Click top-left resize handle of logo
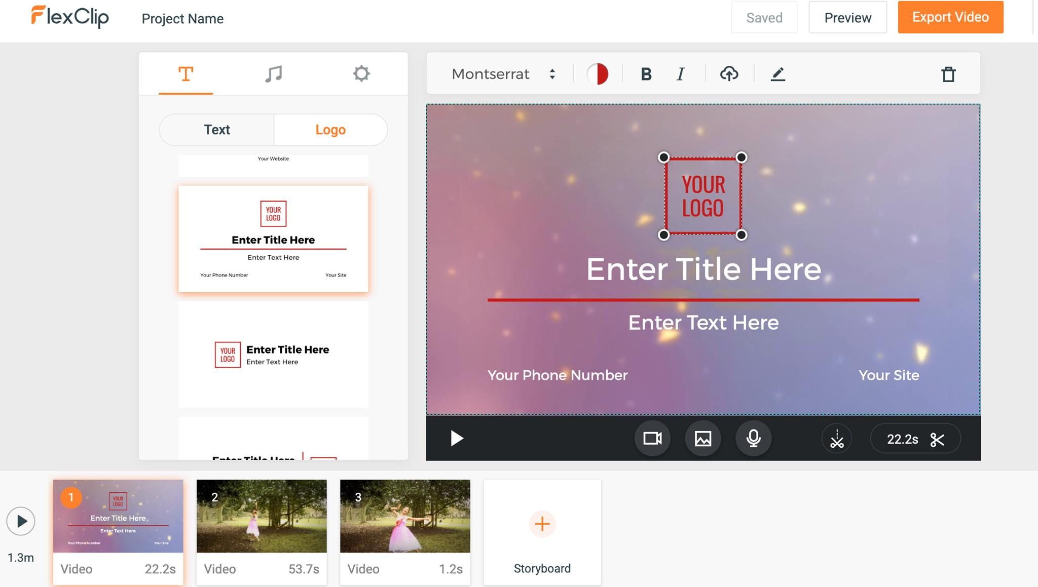 click(x=663, y=157)
